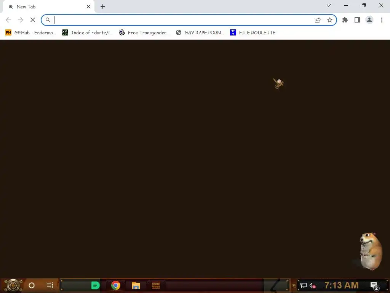The image size is (390, 293).
Task: Open the Index of ~dartz/i... bookmark
Action: [x=87, y=33]
